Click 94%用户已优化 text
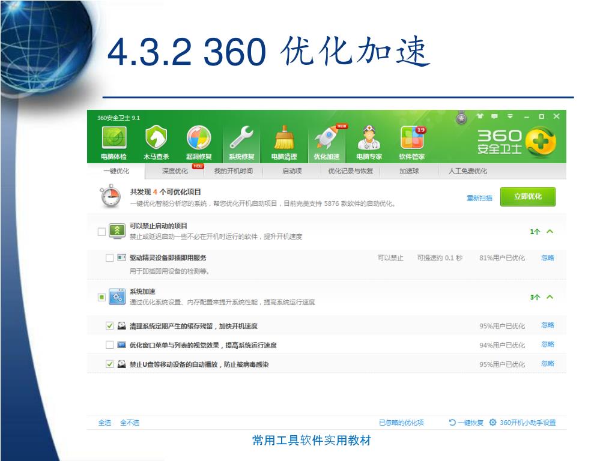This screenshot has height=461, width=615. click(x=502, y=345)
